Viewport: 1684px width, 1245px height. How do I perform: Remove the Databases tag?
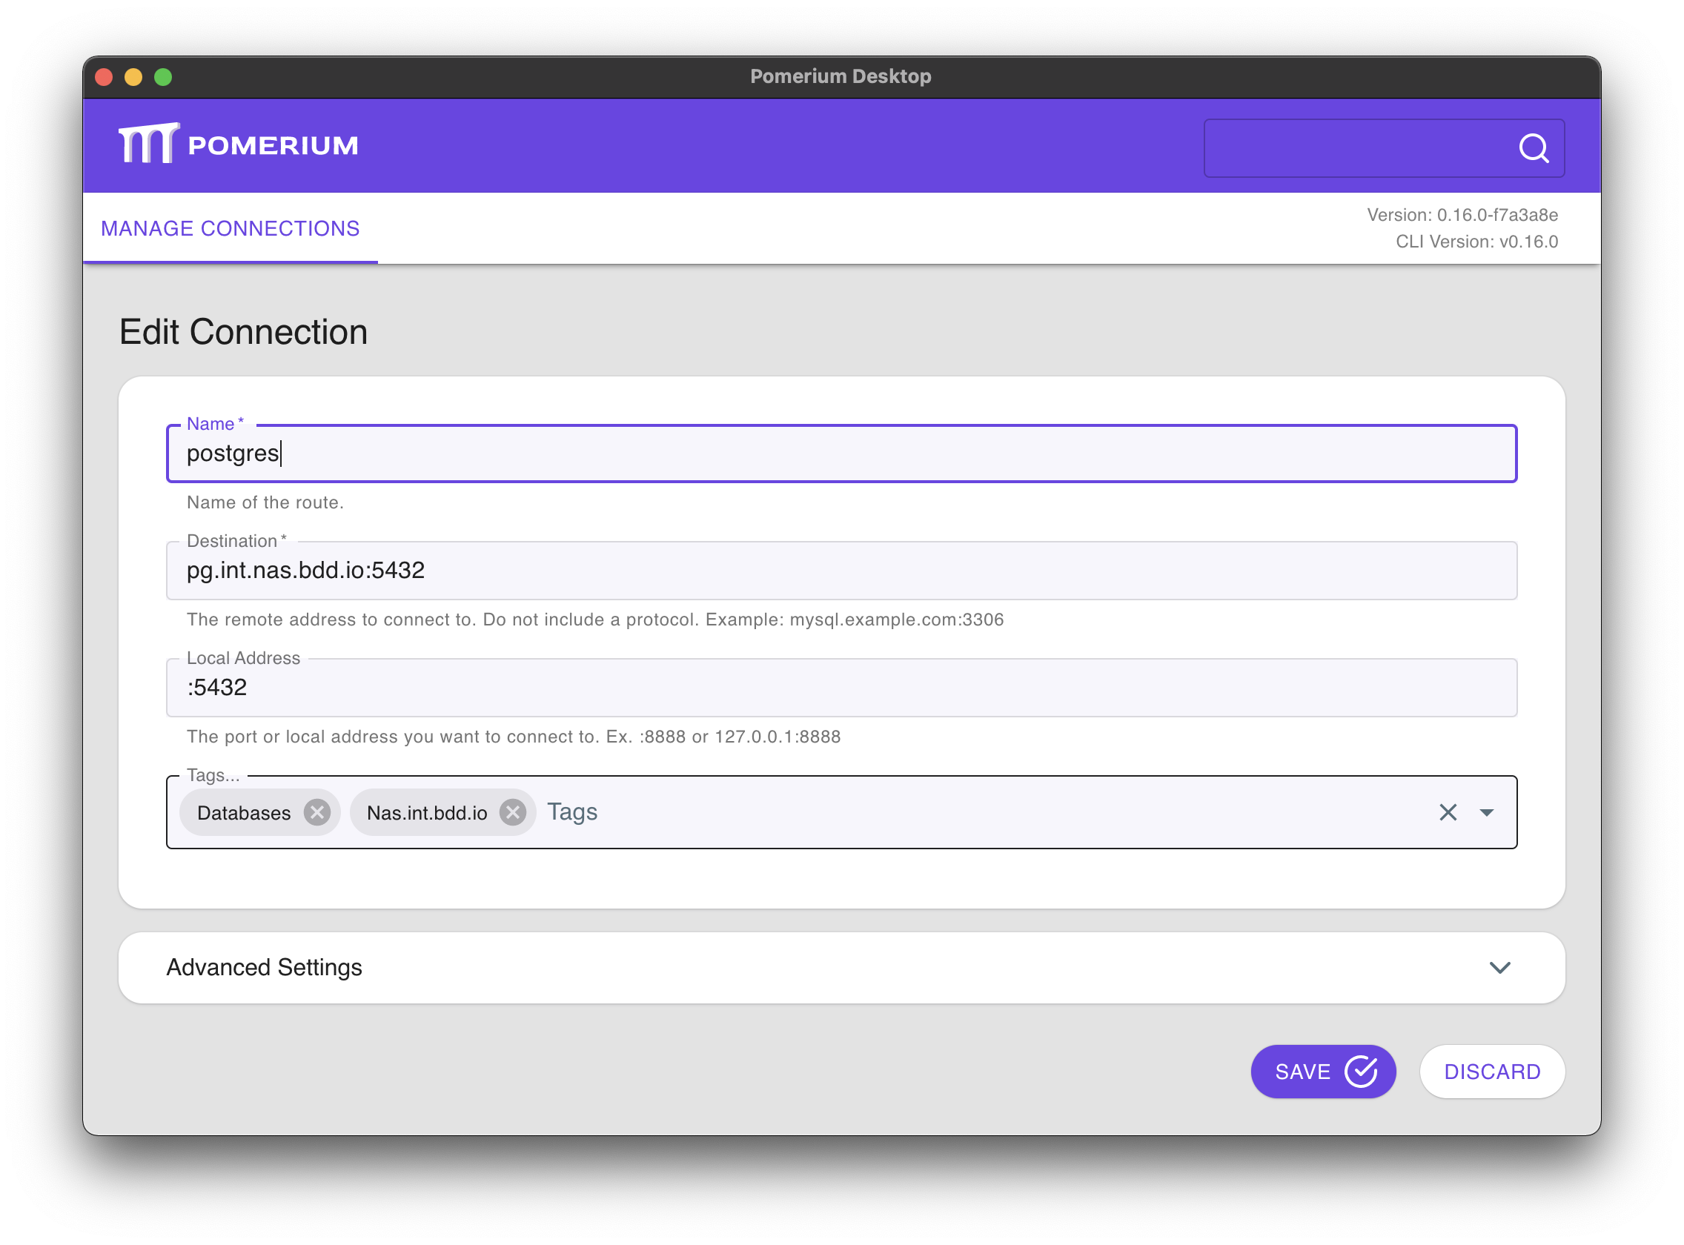tap(317, 812)
